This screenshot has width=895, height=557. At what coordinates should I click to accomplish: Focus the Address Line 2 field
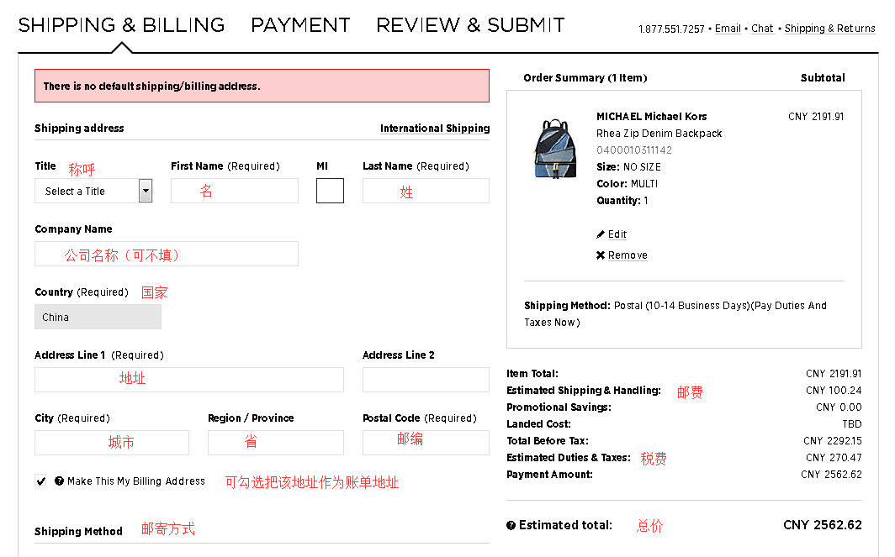tap(426, 380)
